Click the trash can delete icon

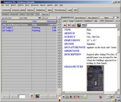(x=71, y=97)
